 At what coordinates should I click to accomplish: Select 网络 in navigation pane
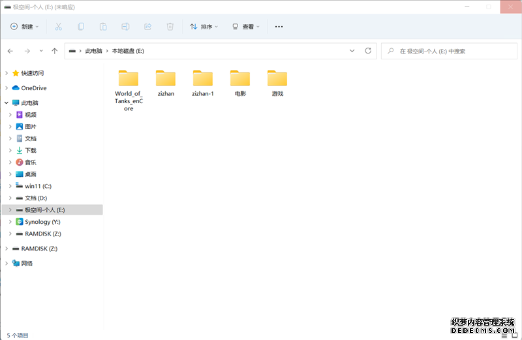click(27, 263)
